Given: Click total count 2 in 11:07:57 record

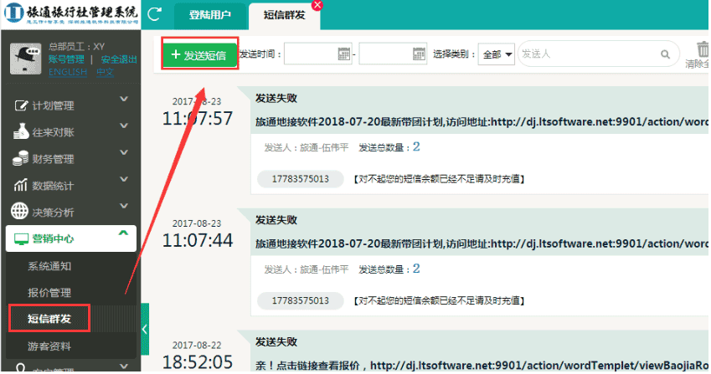Looking at the screenshot, I should point(416,146).
